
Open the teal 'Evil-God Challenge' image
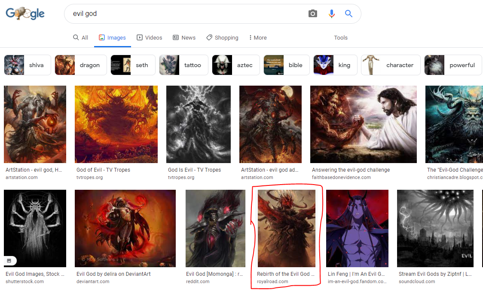(454, 124)
